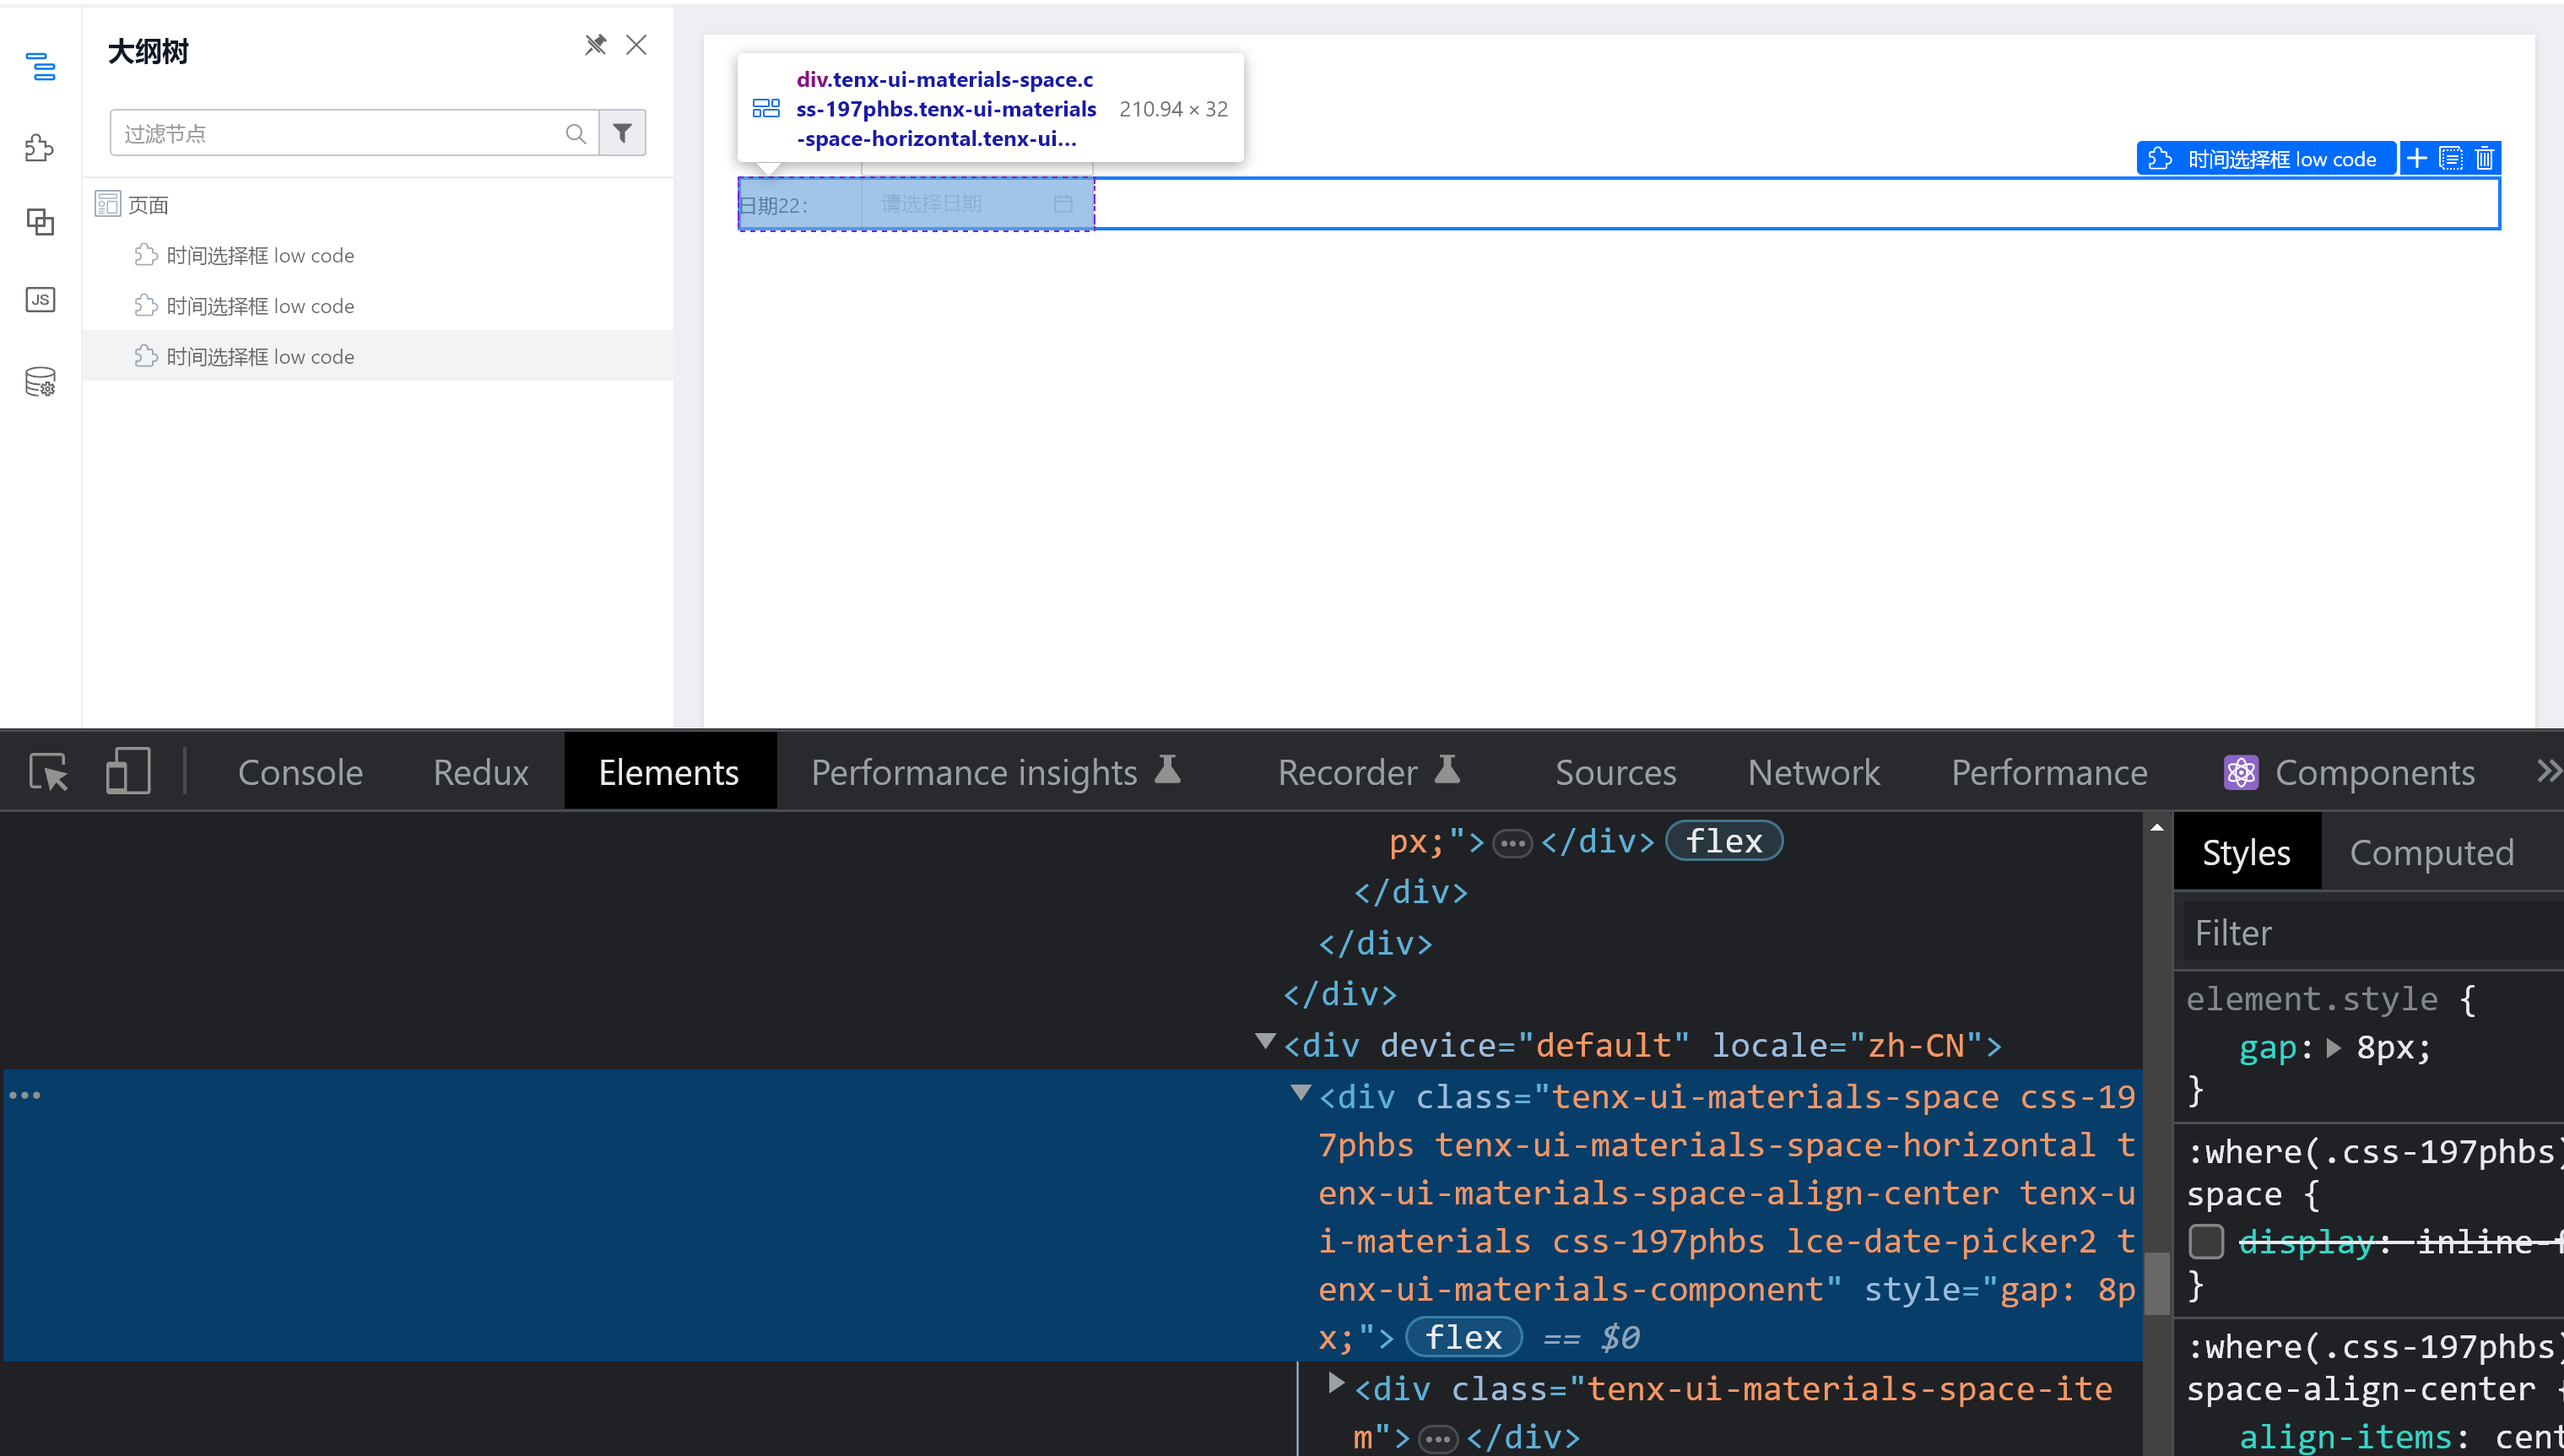Select third 时间选择框 low code node
This screenshot has width=2564, height=1456.
378,356
